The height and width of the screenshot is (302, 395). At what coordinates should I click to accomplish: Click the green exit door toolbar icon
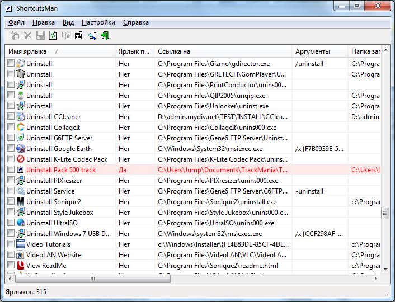pyautogui.click(x=105, y=35)
